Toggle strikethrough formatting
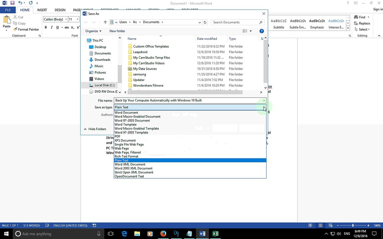The image size is (383, 239). coord(66,28)
